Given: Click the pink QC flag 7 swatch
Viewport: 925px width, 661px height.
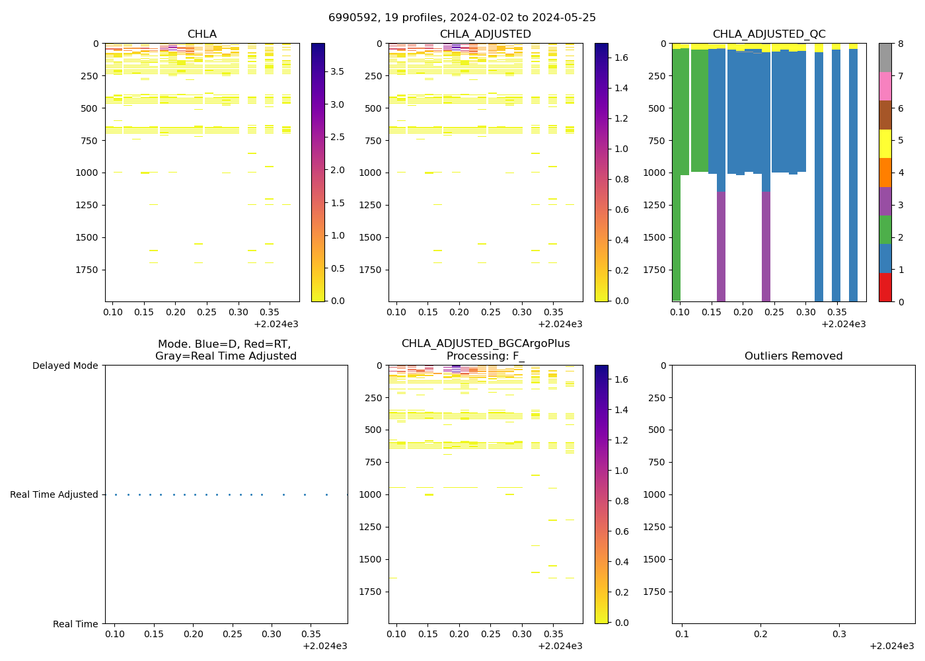Looking at the screenshot, I should point(885,87).
